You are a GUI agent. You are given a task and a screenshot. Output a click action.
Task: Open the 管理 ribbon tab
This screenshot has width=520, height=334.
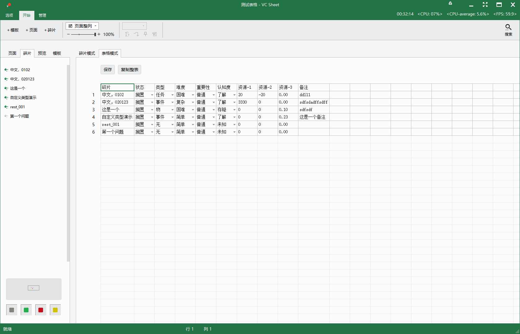click(42, 15)
